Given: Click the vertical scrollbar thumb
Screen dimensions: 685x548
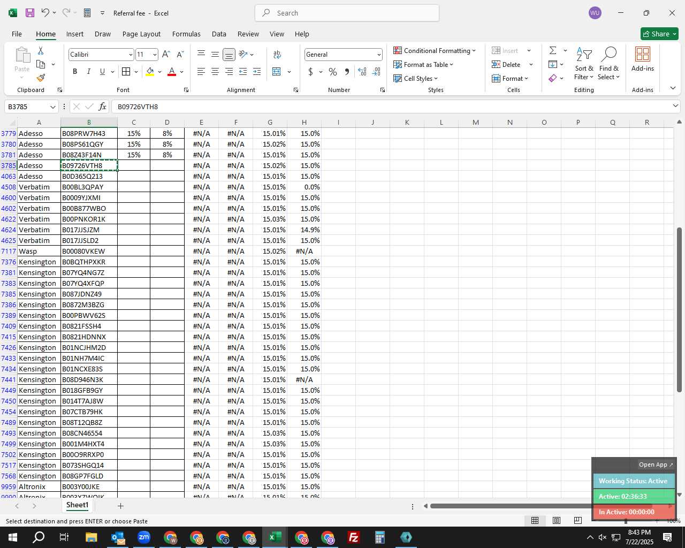Looking at the screenshot, I should [x=679, y=309].
